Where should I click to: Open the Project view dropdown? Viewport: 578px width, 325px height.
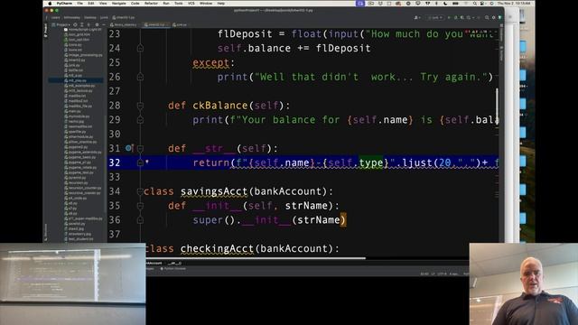coord(61,24)
